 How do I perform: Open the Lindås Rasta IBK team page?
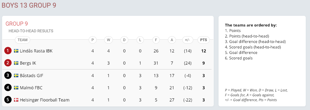point(36,51)
